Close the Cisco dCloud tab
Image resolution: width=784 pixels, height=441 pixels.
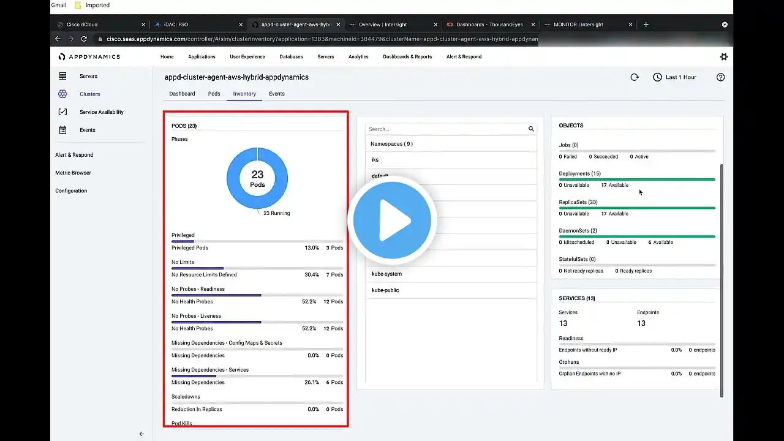(x=143, y=24)
